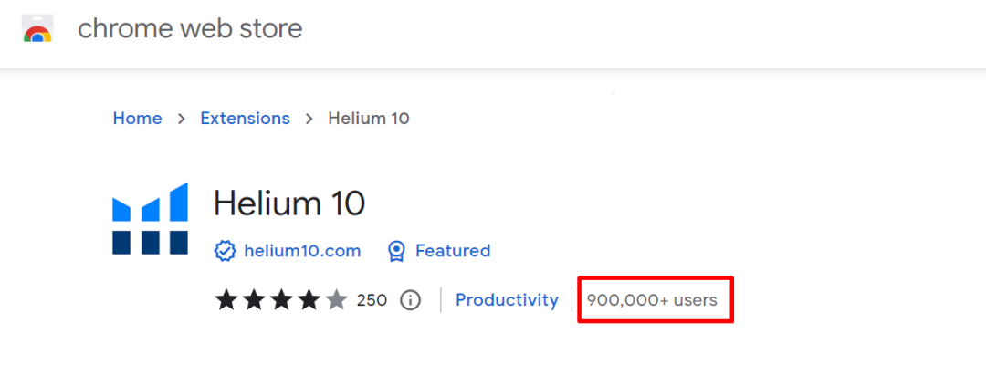Click the 900,000+ users text
The width and height of the screenshot is (986, 365).
pyautogui.click(x=652, y=300)
